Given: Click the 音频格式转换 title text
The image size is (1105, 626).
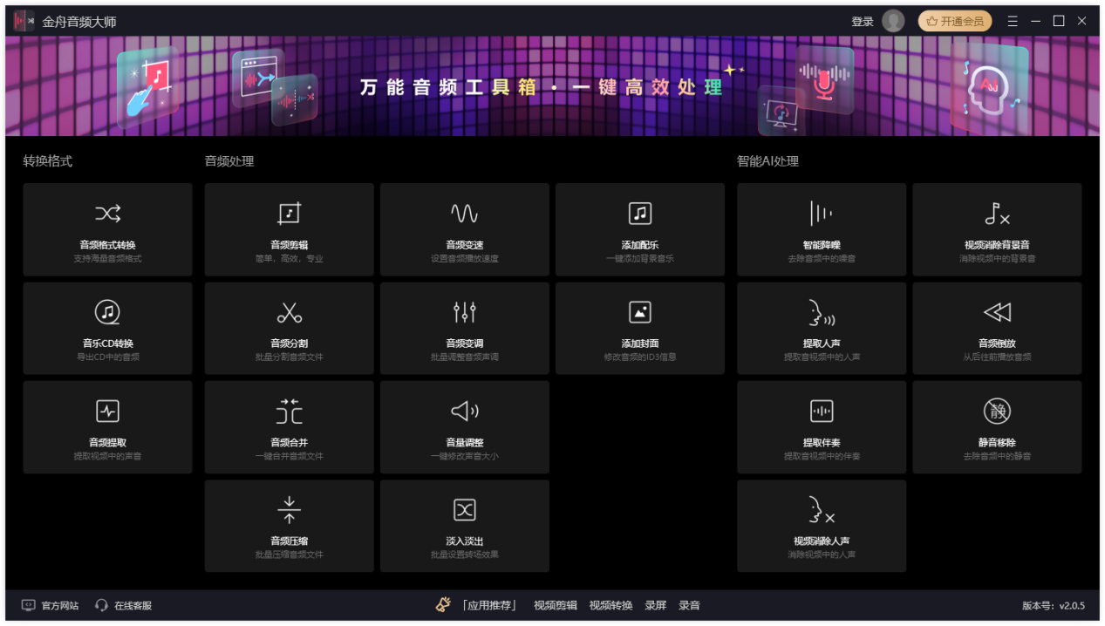Looking at the screenshot, I should click(x=107, y=245).
